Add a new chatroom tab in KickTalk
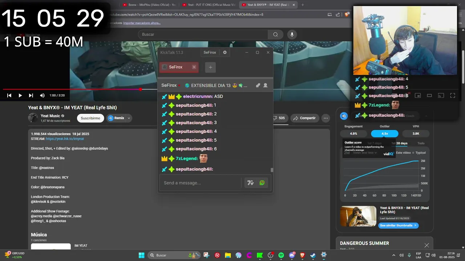Image resolution: width=465 pixels, height=261 pixels. click(210, 67)
